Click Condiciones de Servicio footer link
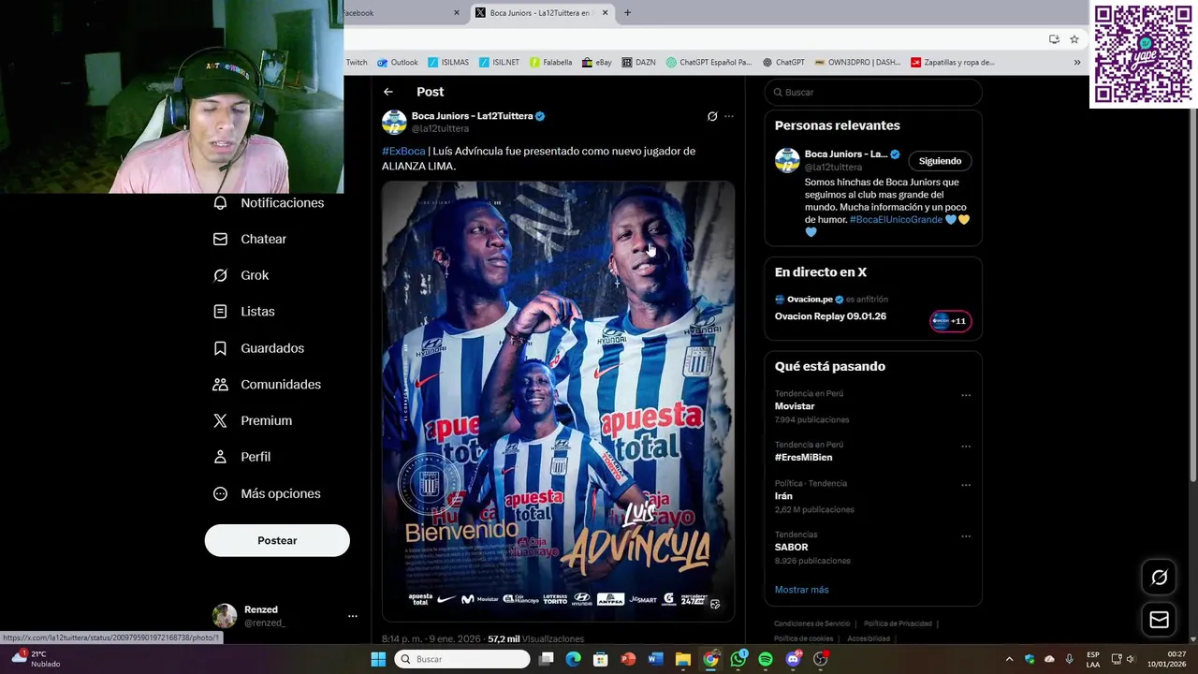 pyautogui.click(x=811, y=623)
